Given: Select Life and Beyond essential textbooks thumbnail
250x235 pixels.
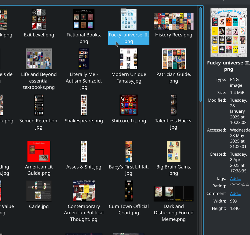Looking at the screenshot, I should click(x=39, y=59).
